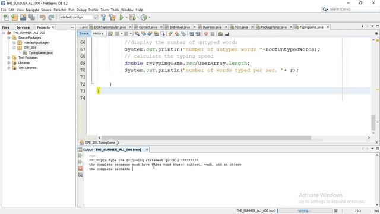
Task: Expand the Libraries node
Action: click(9, 63)
